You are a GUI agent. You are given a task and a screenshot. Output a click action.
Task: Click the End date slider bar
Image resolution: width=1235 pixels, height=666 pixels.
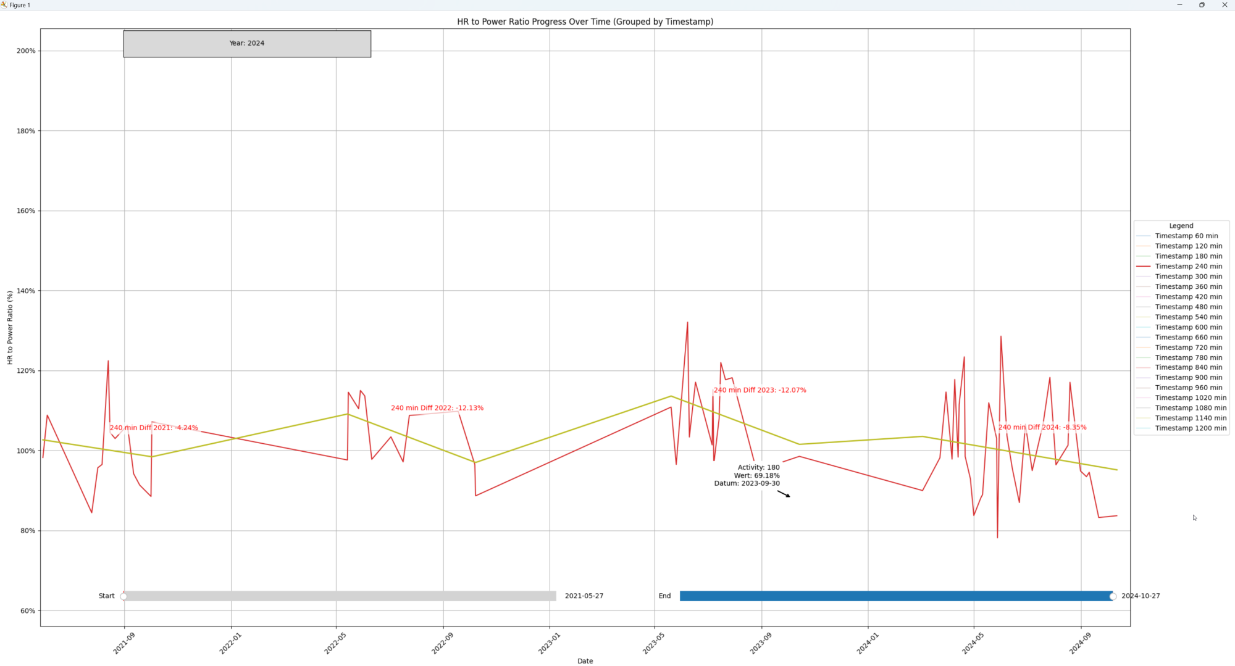tap(896, 596)
